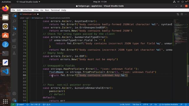Click the Go language mode indicator
This screenshot has width=189, height=106.
coord(156,105)
